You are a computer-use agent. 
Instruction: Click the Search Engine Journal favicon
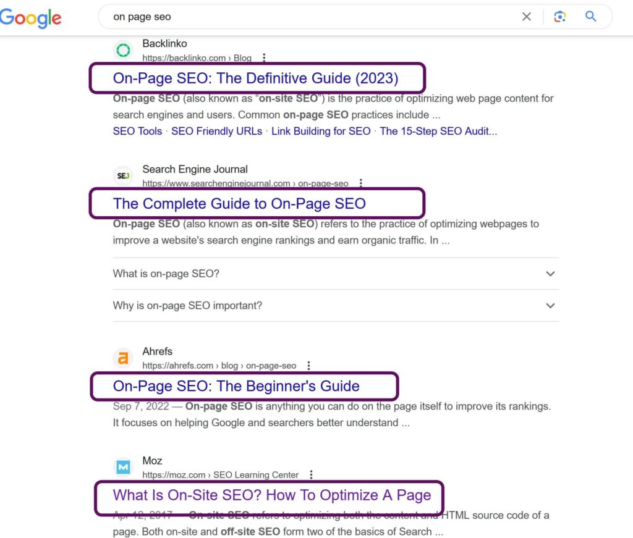click(x=123, y=176)
